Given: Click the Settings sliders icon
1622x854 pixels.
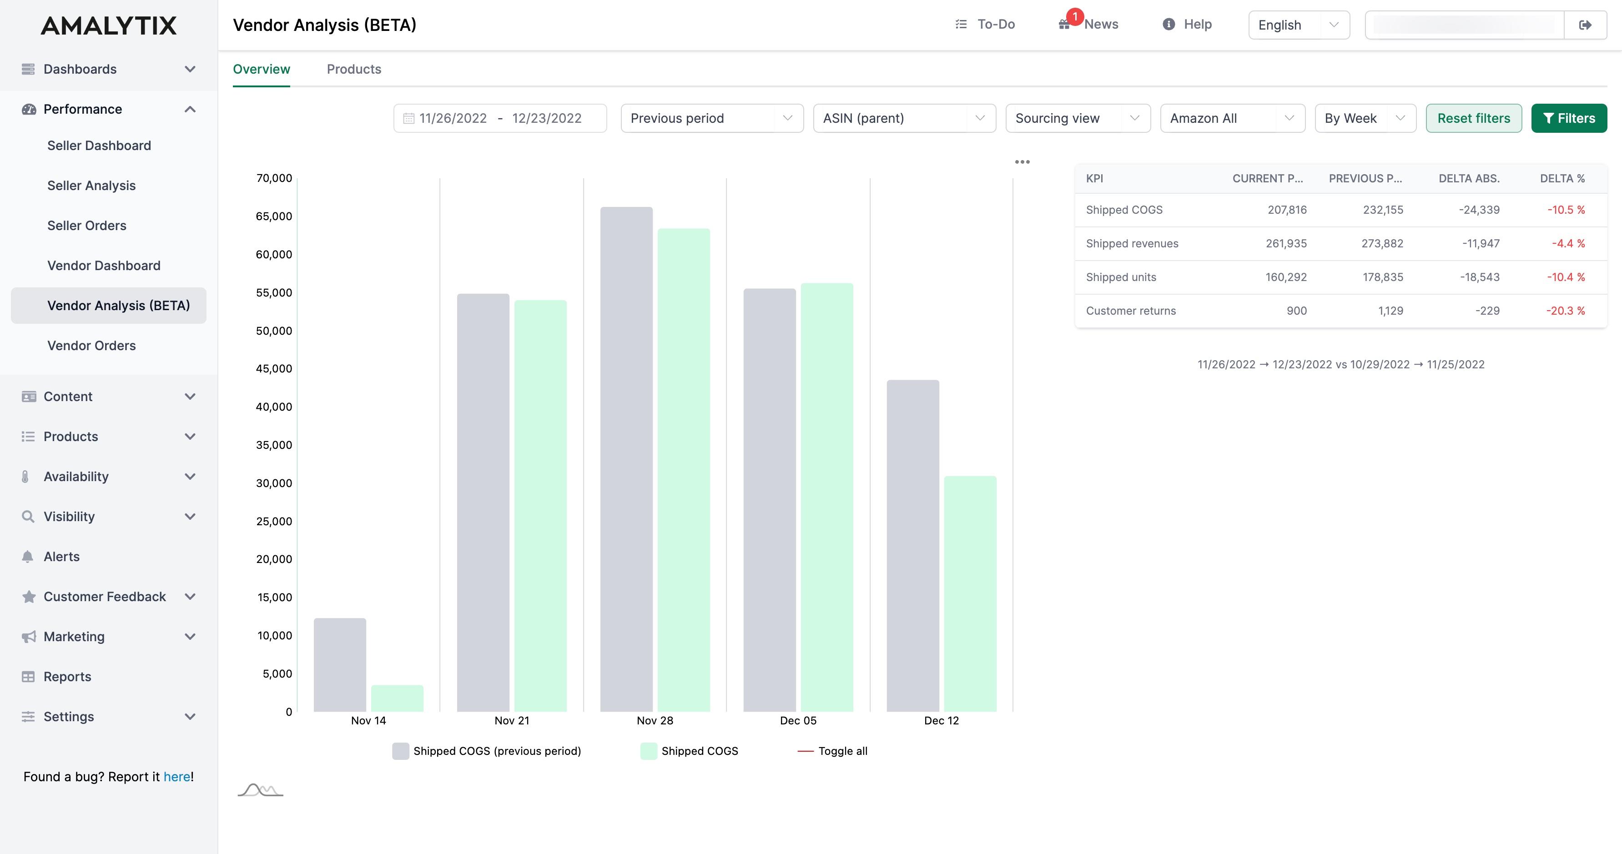Looking at the screenshot, I should coord(28,717).
